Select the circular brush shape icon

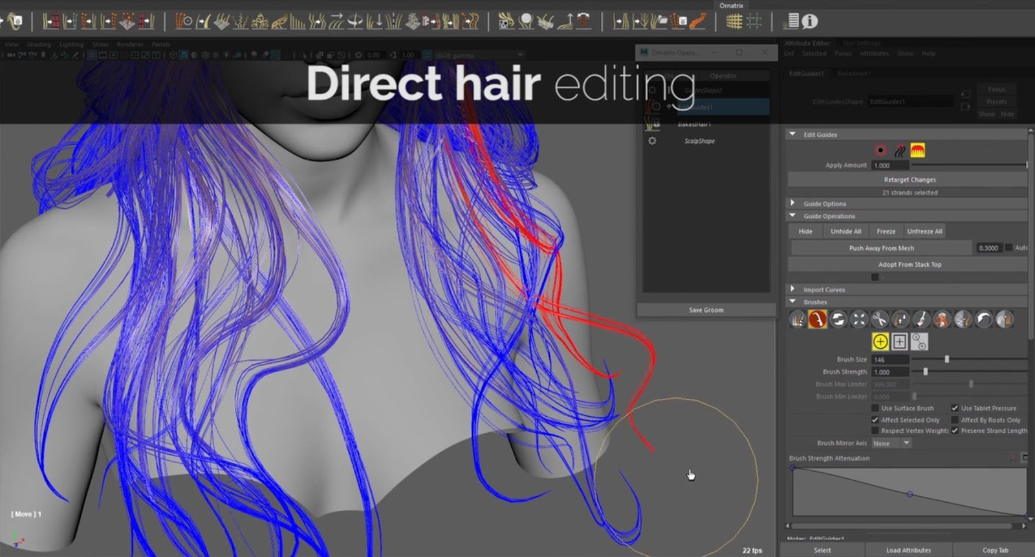[x=880, y=342]
